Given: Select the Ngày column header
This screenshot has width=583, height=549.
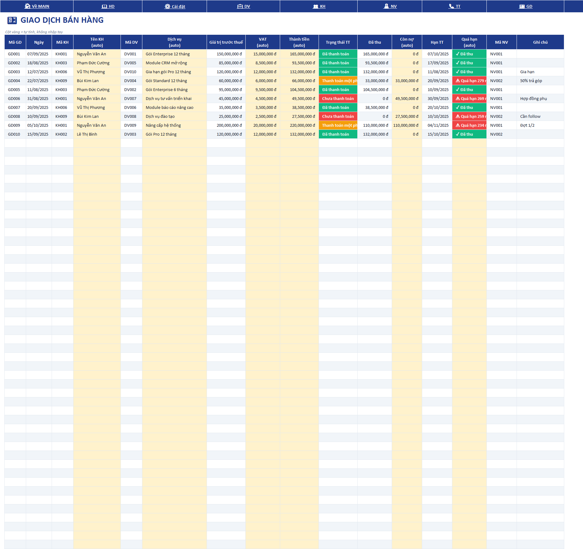Looking at the screenshot, I should pos(39,42).
